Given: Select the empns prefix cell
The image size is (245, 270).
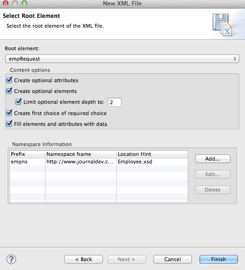Looking at the screenshot, I should click(x=27, y=162).
